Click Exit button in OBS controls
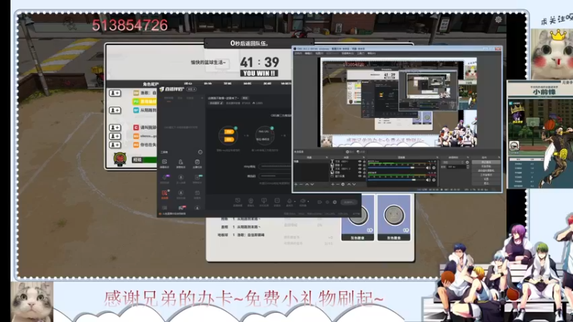 [486, 183]
